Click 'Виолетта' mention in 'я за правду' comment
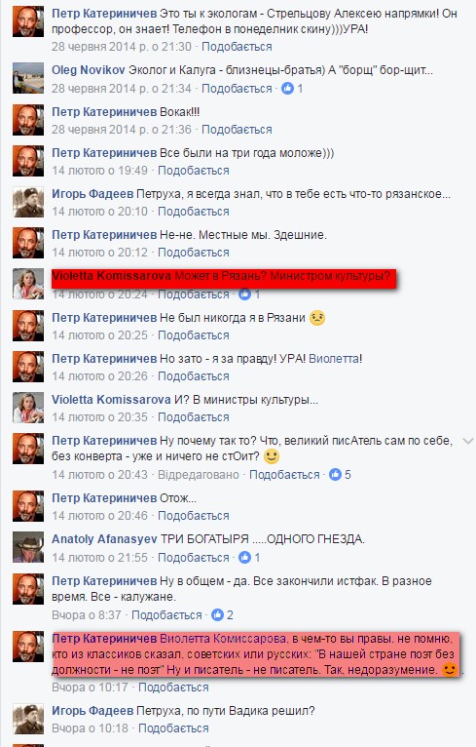The width and height of the screenshot is (476, 747). (x=334, y=359)
